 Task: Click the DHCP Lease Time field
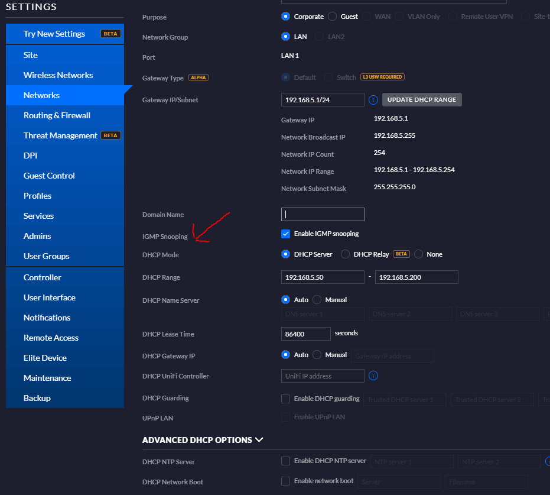point(305,334)
